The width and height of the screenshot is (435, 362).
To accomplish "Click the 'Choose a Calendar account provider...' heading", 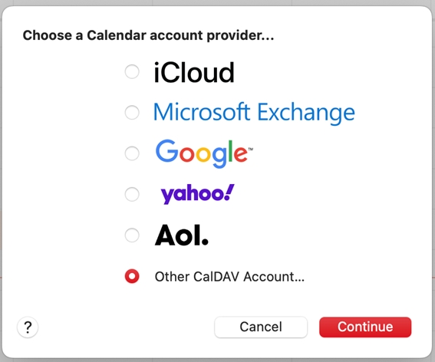I will tap(148, 35).
